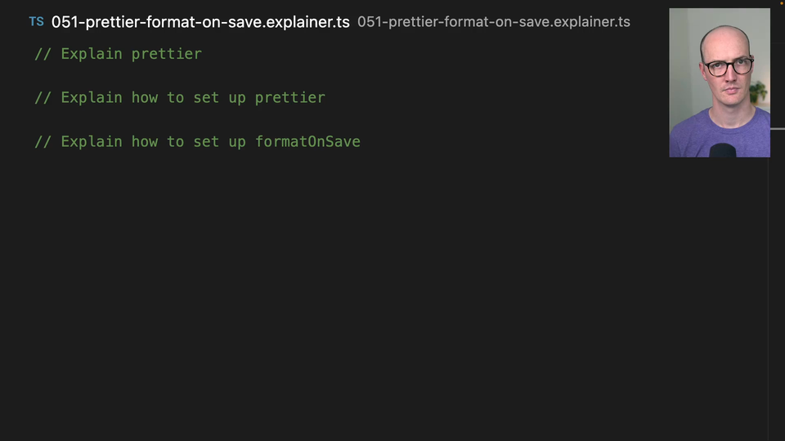Click the "//" slashes starting the formatOnSave comment
785x441 pixels.
43,141
